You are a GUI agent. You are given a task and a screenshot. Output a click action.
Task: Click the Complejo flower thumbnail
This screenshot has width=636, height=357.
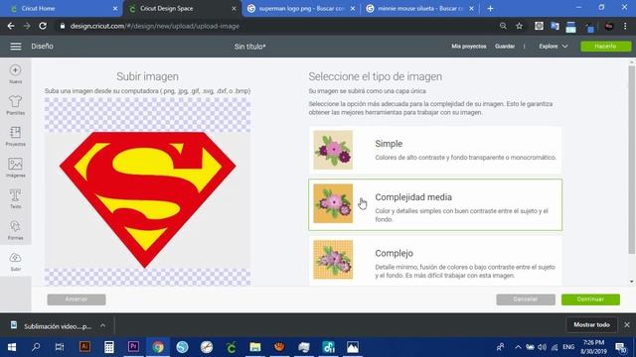tap(333, 260)
